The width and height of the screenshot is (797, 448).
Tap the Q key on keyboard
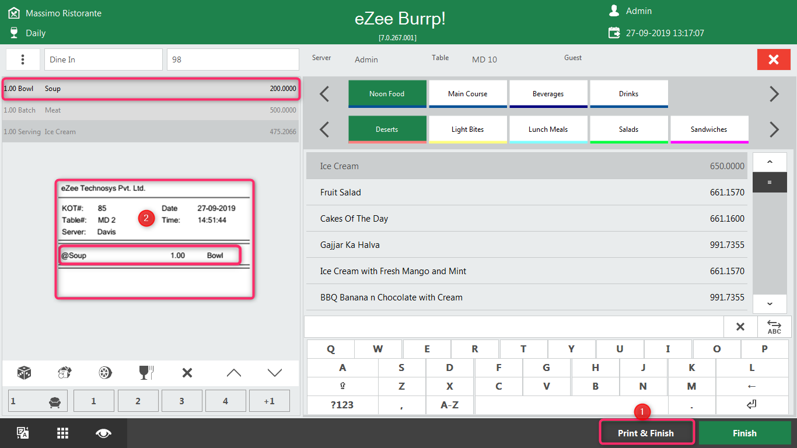(x=331, y=349)
